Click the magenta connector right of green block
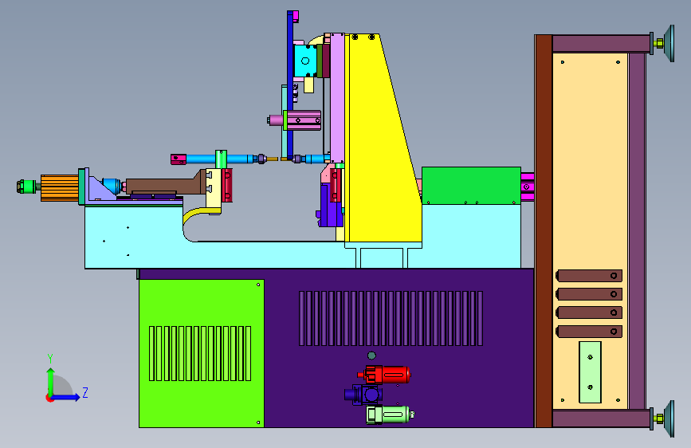Image resolution: width=691 pixels, height=448 pixels. coord(528,187)
